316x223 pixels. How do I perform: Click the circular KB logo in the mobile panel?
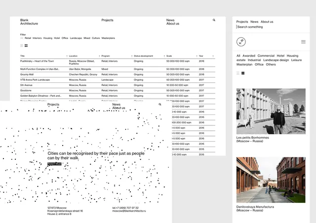pos(241,42)
